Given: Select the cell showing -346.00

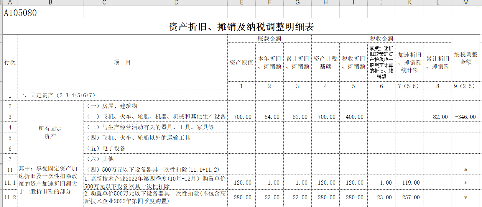Looking at the screenshot, I should pyautogui.click(x=465, y=117).
